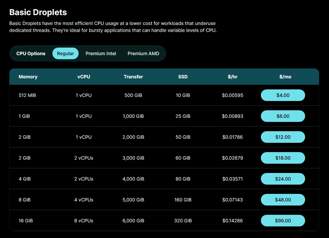
Task: Click the 5,000 GiB transfer cell
Action: coord(133,200)
